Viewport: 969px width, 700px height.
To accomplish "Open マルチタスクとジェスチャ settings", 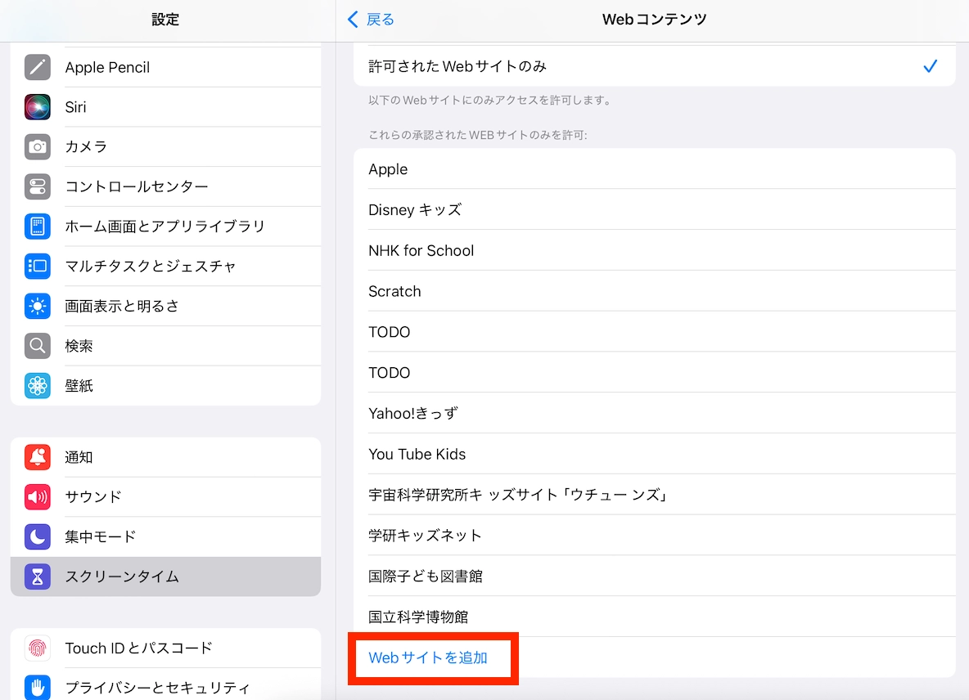I will (x=165, y=266).
